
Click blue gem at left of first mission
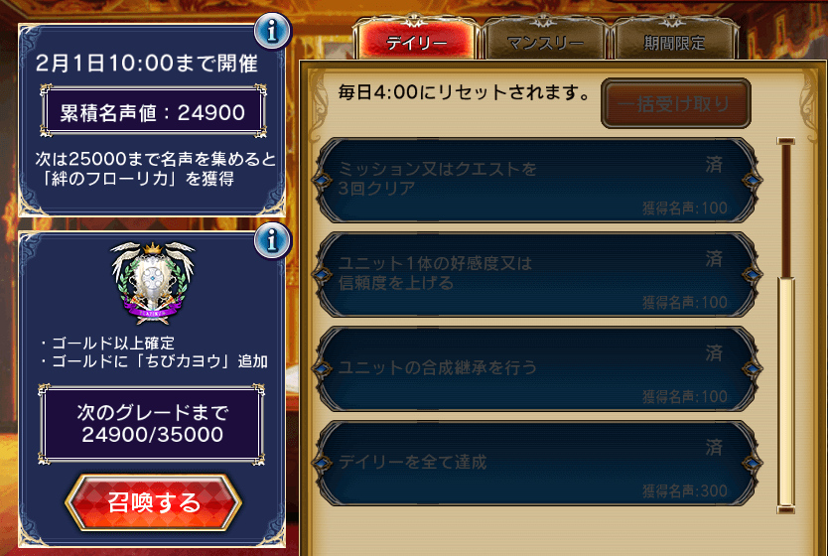(322, 181)
